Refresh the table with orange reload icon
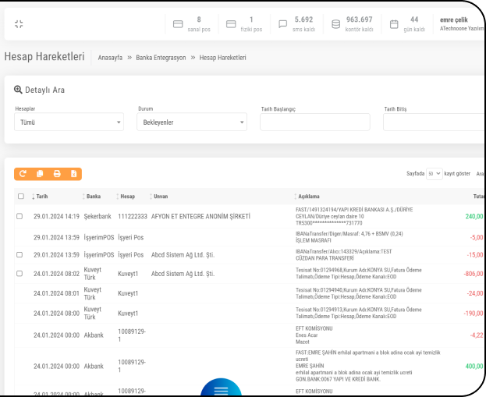The height and width of the screenshot is (397, 486). click(23, 174)
